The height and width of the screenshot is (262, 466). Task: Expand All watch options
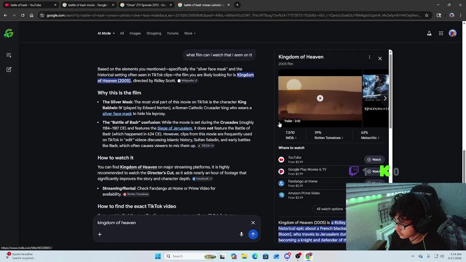point(331,209)
